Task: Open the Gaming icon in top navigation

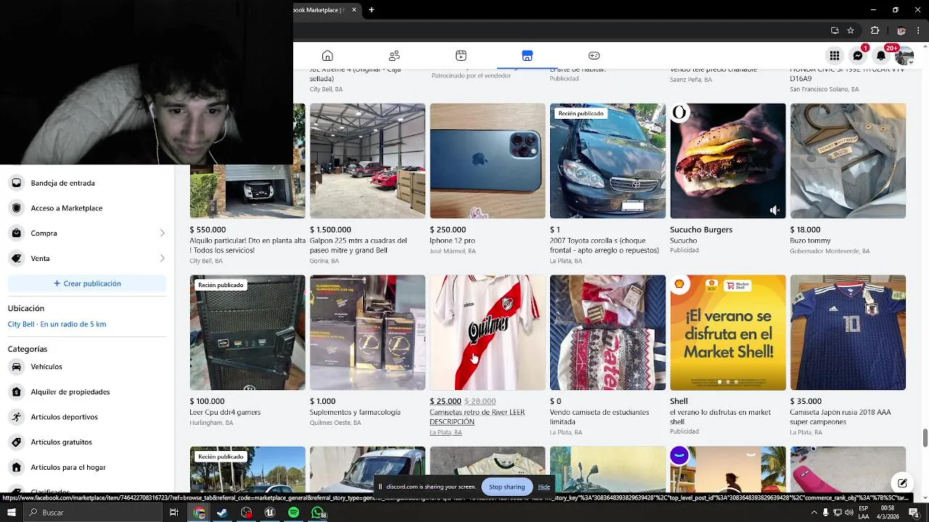Action: [x=594, y=56]
